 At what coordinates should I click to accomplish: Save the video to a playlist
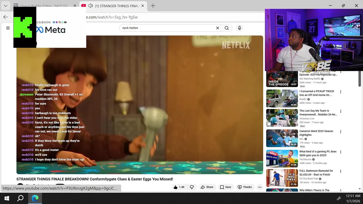[x=225, y=187]
